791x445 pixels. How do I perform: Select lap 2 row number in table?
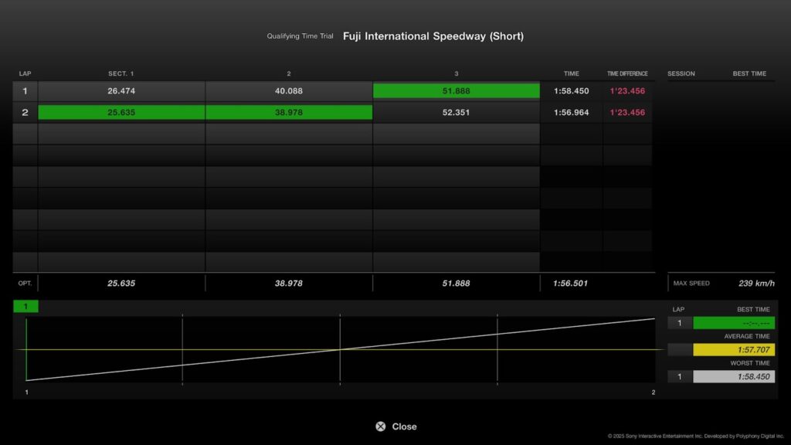(25, 113)
